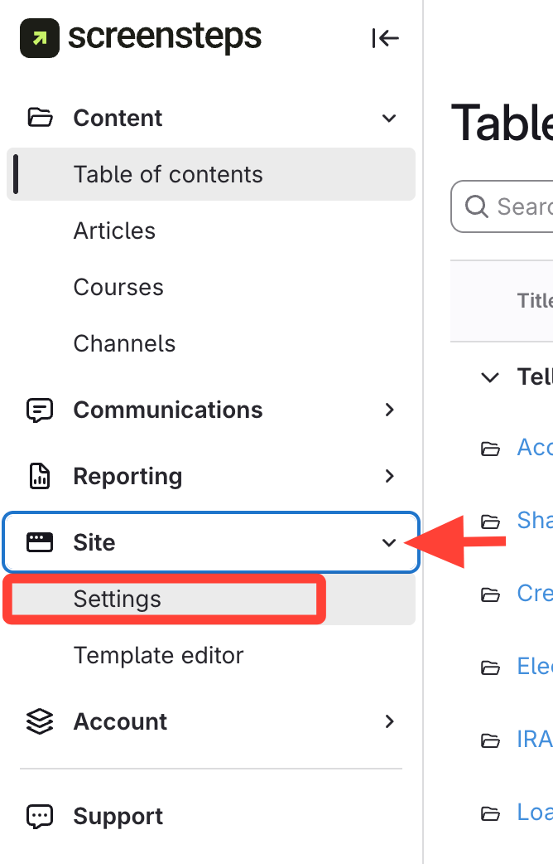Click the Account layers stack icon
Viewport: 553px width, 864px height.
pyautogui.click(x=40, y=721)
